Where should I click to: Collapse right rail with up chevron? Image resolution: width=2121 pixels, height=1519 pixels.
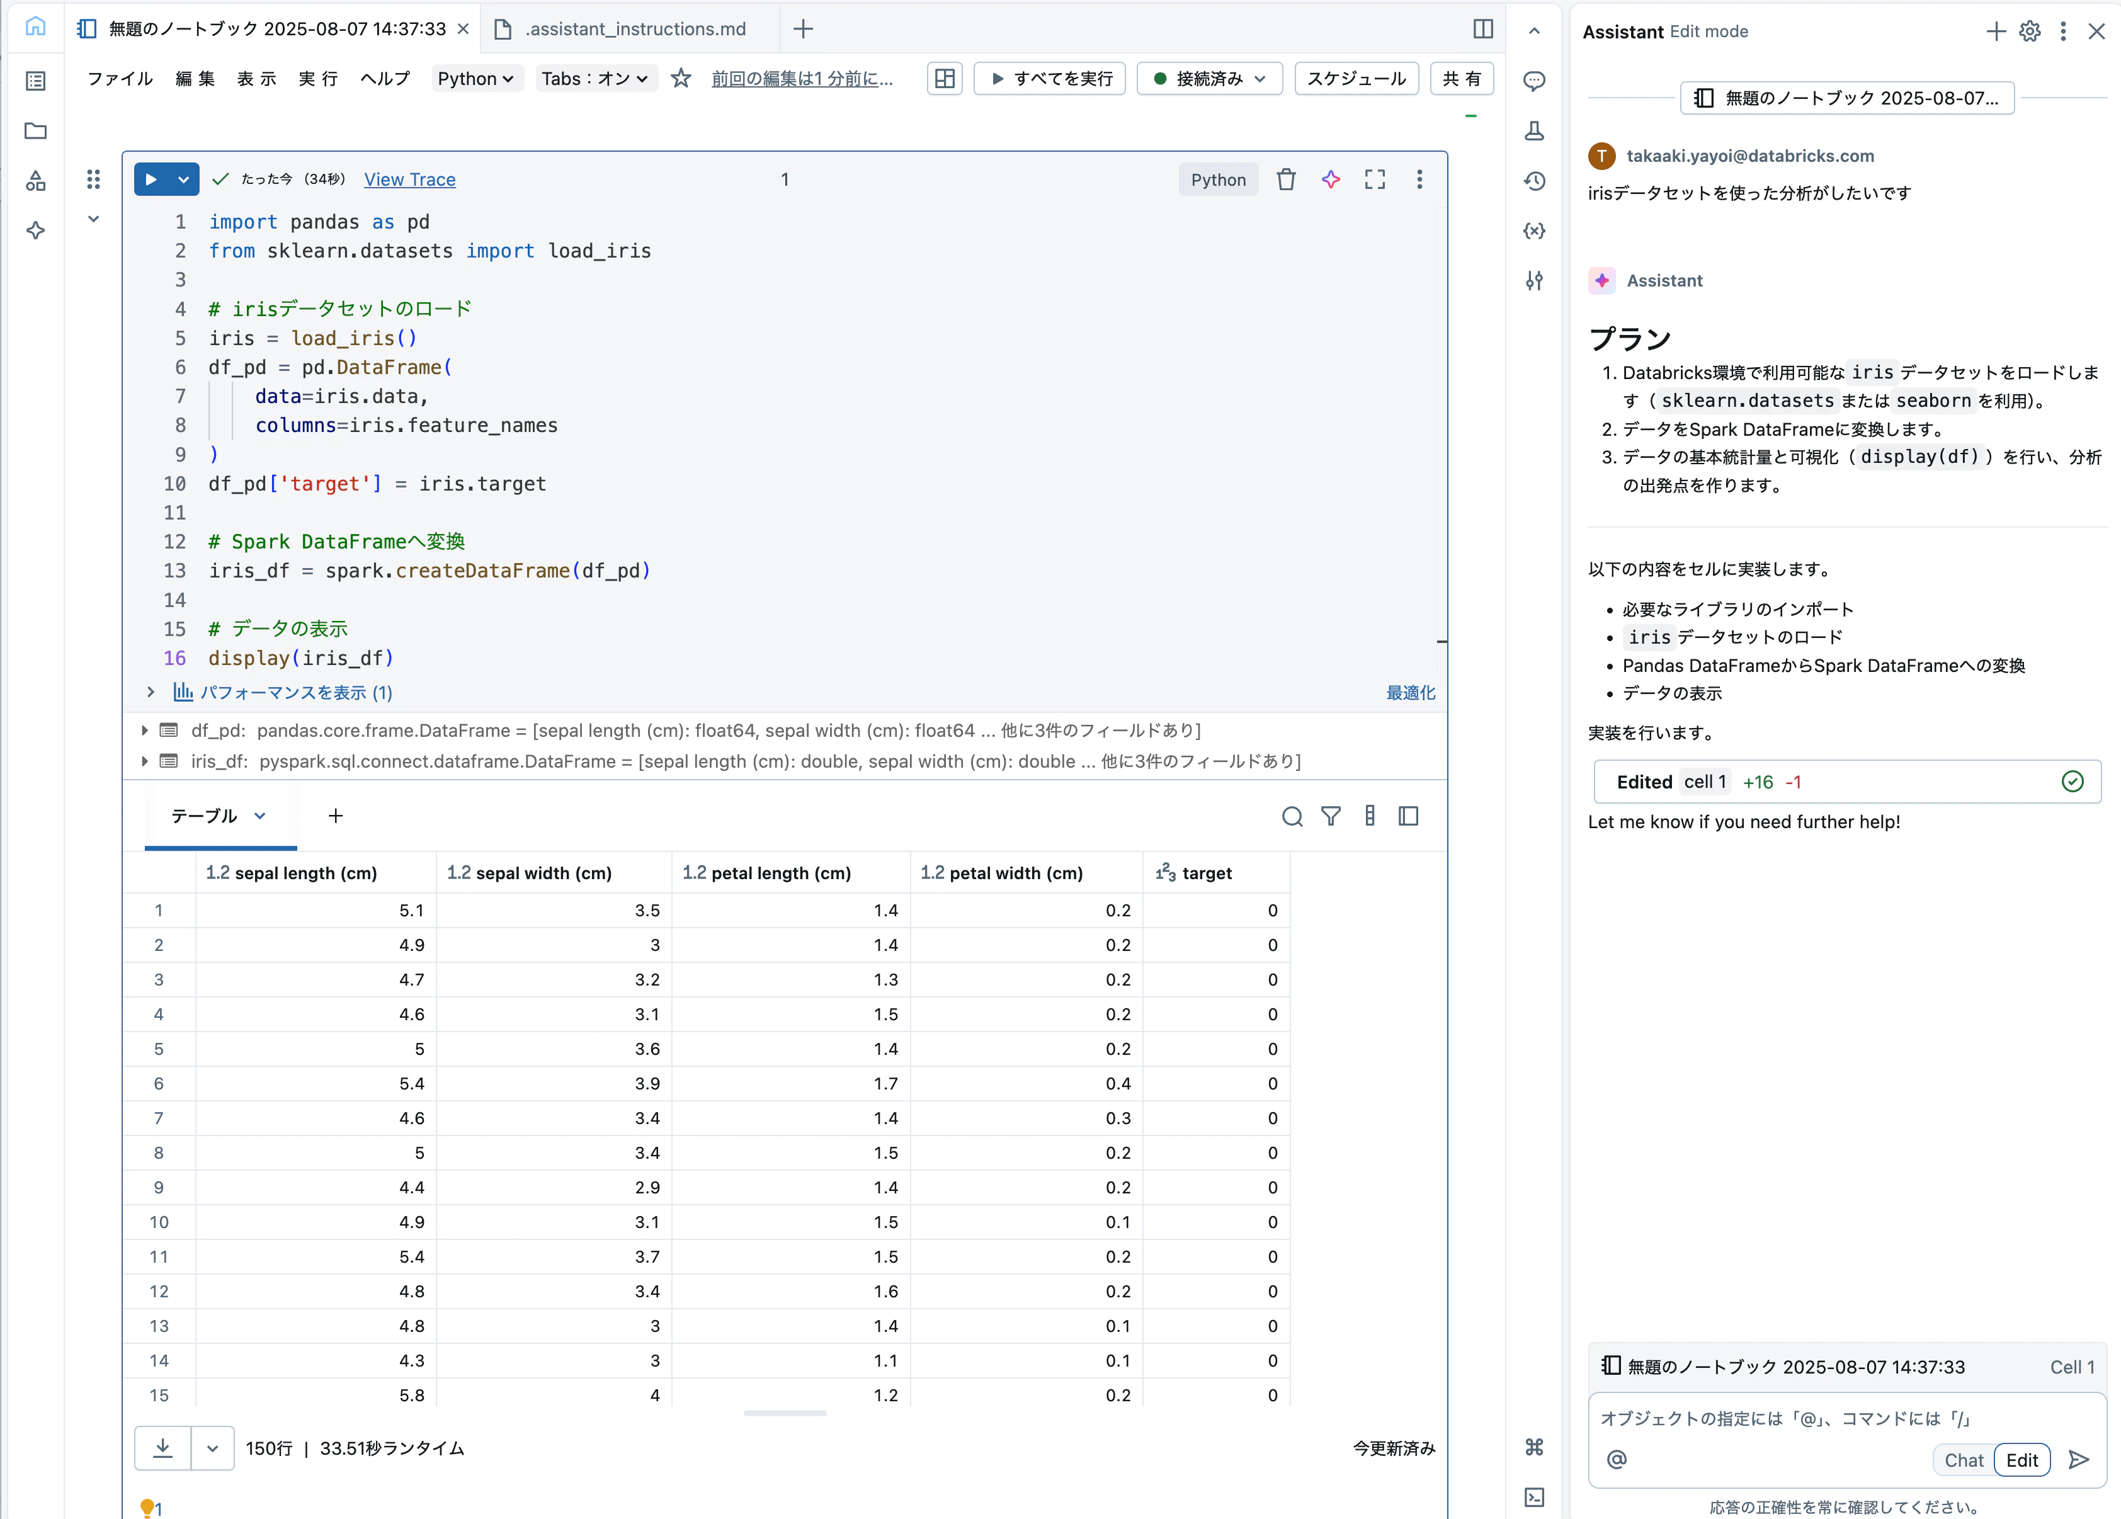coord(1533,31)
